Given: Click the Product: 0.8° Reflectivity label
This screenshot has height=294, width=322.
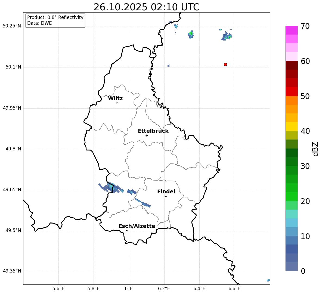Looking at the screenshot, I should coord(55,17).
